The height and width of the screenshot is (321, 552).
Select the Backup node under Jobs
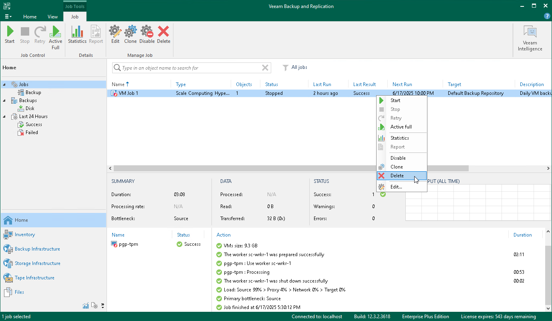33,92
